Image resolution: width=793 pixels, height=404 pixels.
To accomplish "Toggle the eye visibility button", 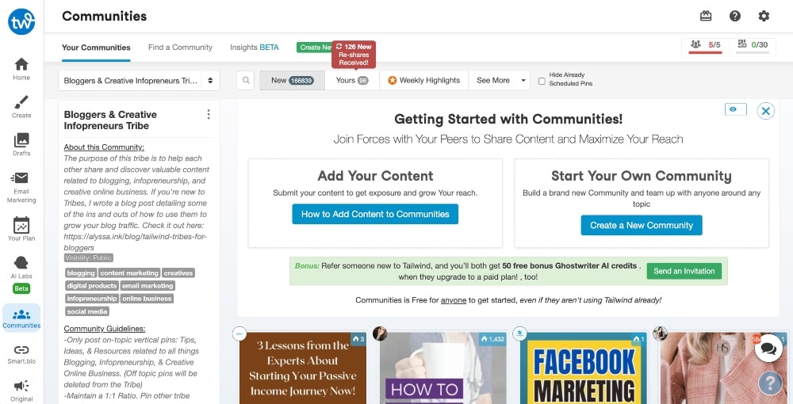I will (735, 109).
